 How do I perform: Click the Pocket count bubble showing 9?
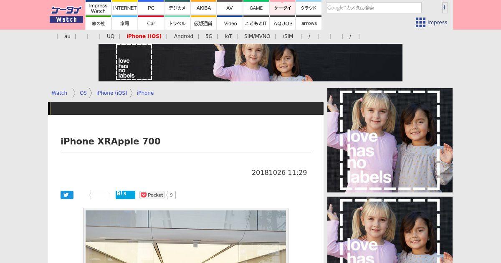tap(171, 195)
